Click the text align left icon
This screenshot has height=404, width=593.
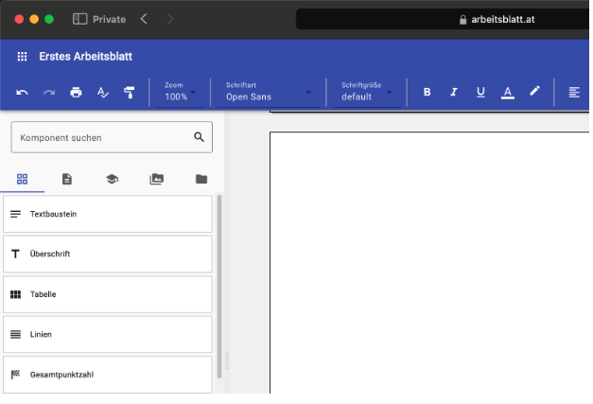(x=573, y=92)
